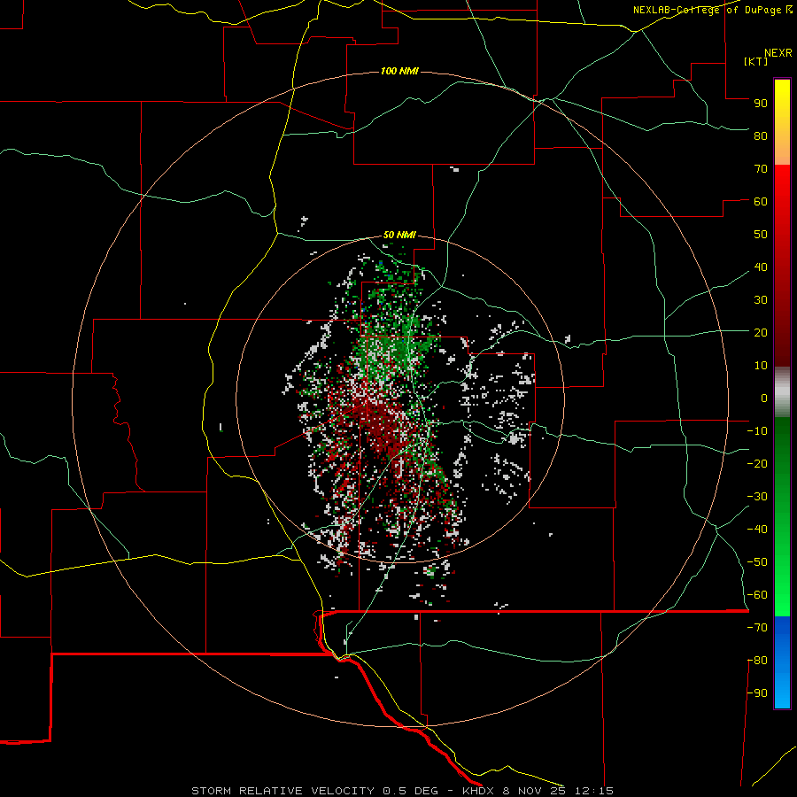The width and height of the screenshot is (797, 797).
Task: Click the positive 60 scale label
Action: pyautogui.click(x=761, y=201)
